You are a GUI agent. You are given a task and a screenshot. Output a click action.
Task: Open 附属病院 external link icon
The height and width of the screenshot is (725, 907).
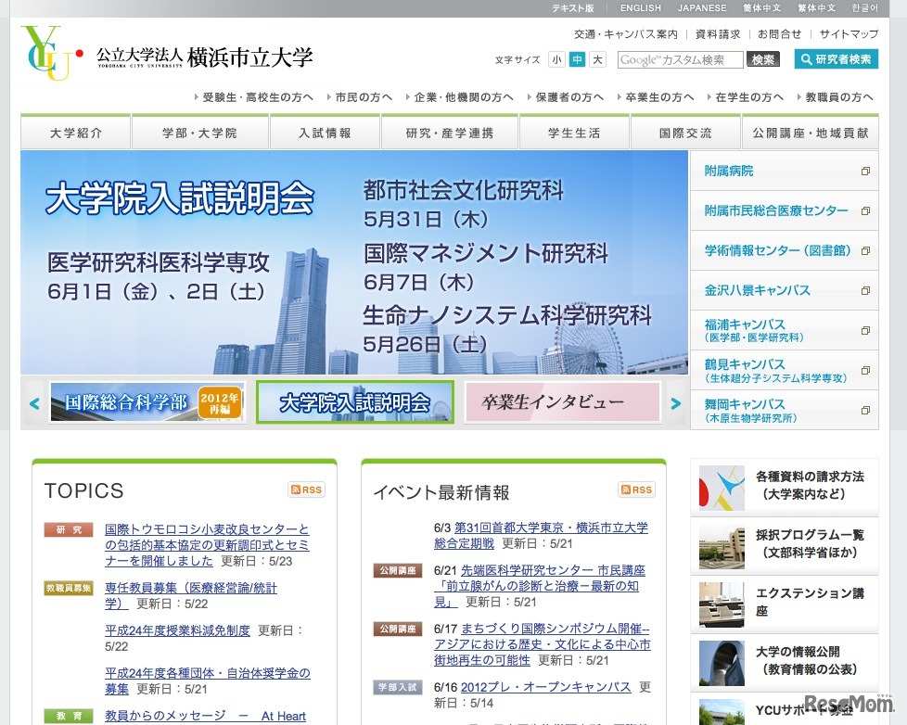pyautogui.click(x=865, y=172)
